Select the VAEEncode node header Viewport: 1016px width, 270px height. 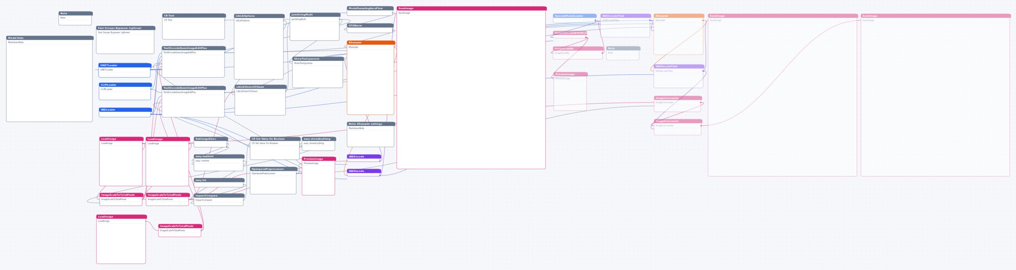pyautogui.click(x=364, y=156)
